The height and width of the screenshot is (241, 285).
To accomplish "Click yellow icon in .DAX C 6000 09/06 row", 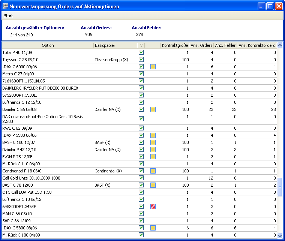I will [153, 67].
